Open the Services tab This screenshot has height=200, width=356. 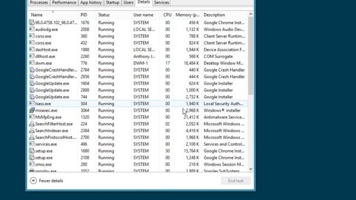(161, 2)
